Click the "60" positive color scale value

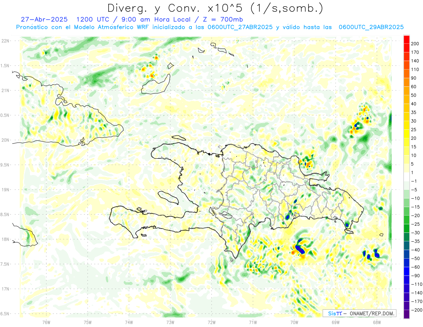click(414, 87)
